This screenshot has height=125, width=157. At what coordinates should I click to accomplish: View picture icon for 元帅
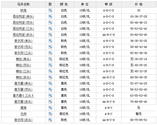pos(50,114)
